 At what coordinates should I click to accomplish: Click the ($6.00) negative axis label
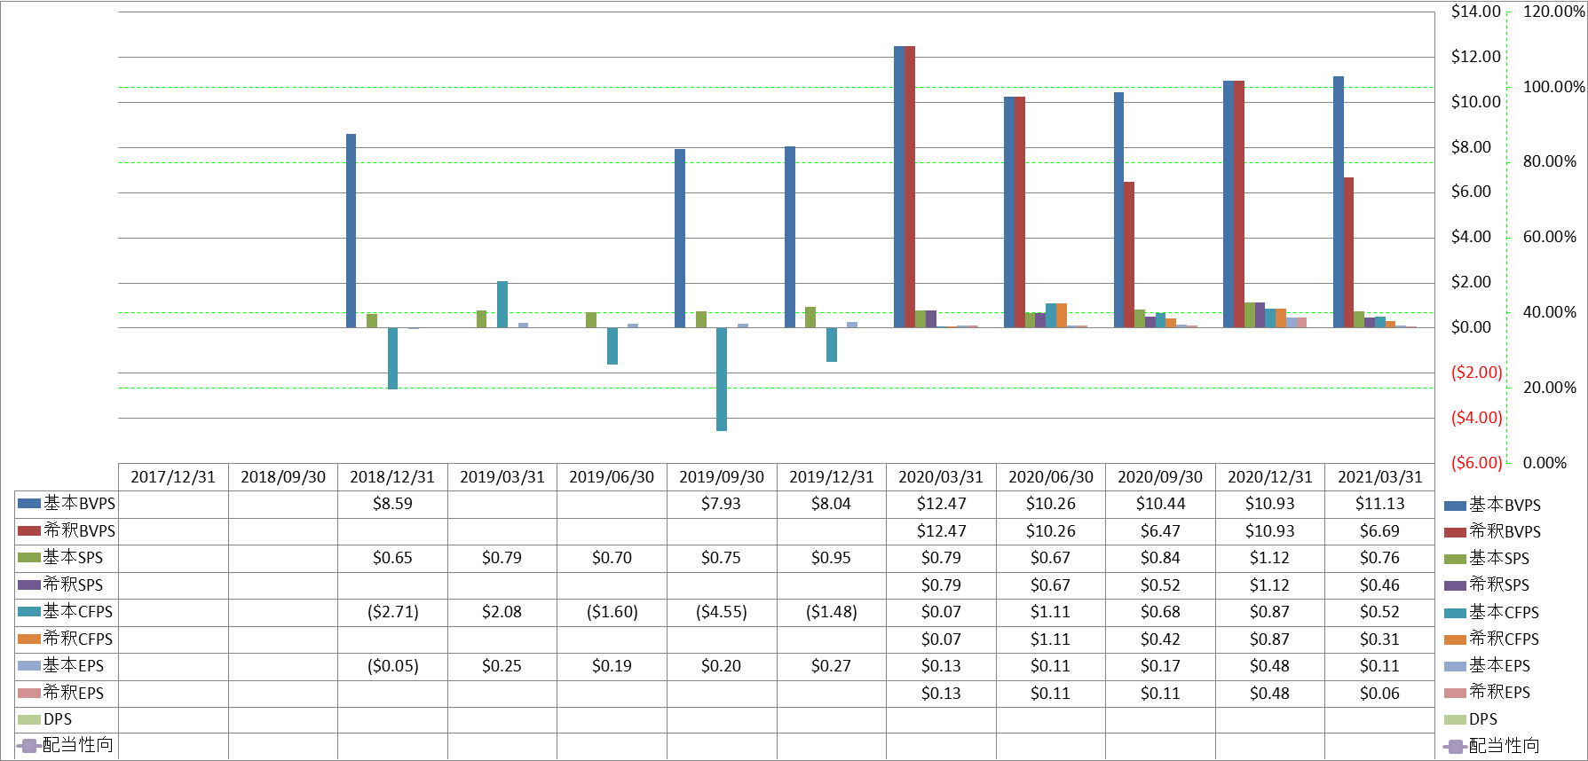[1476, 462]
